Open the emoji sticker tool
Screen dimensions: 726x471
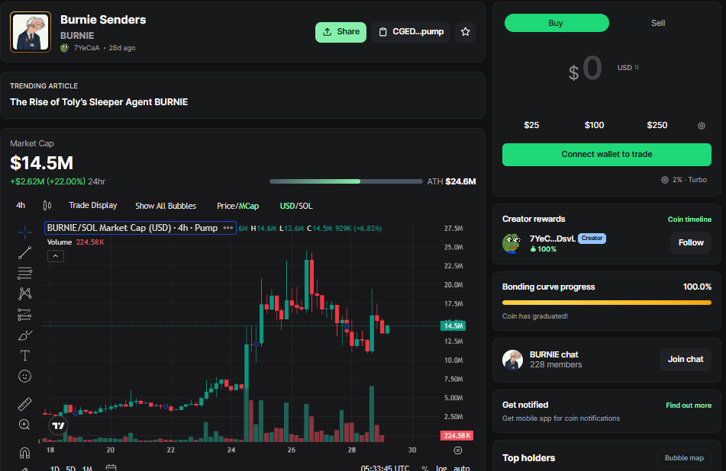tap(24, 376)
